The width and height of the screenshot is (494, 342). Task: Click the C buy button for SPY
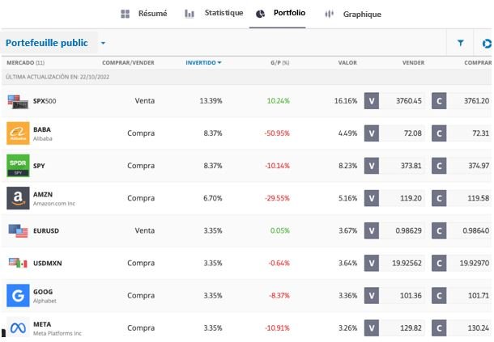click(439, 166)
